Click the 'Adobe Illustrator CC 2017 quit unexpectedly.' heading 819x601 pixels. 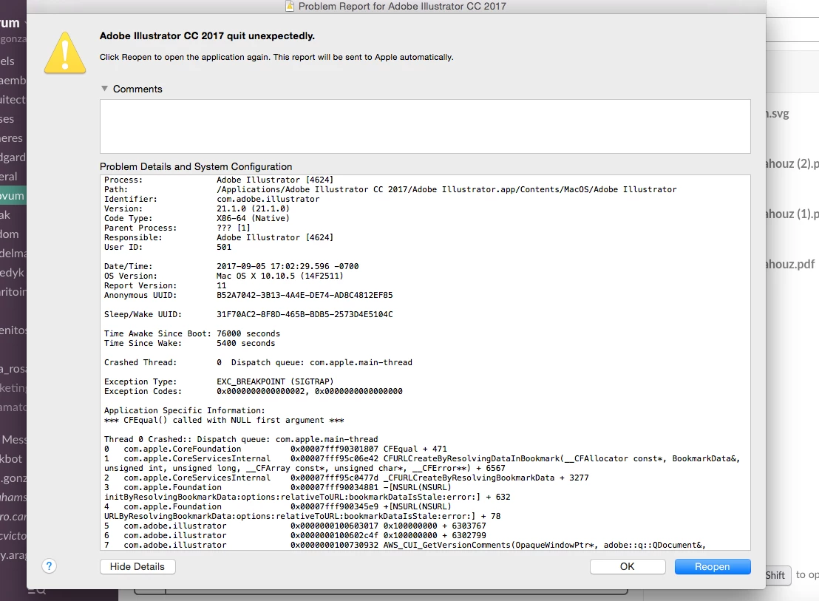pyautogui.click(x=208, y=36)
